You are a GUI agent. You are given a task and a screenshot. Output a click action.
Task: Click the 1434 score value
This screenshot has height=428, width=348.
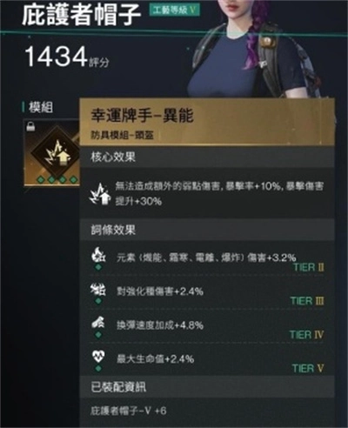tap(56, 56)
